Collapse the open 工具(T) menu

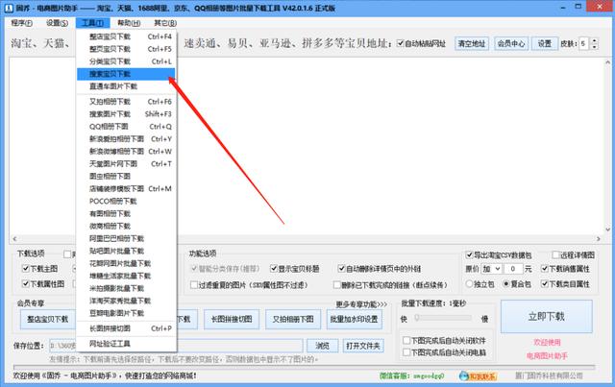click(92, 23)
